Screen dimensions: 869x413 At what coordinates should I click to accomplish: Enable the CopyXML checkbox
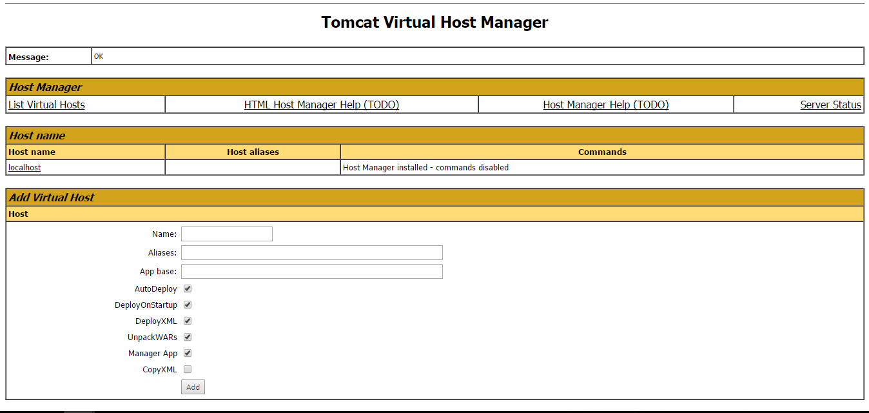(x=188, y=370)
